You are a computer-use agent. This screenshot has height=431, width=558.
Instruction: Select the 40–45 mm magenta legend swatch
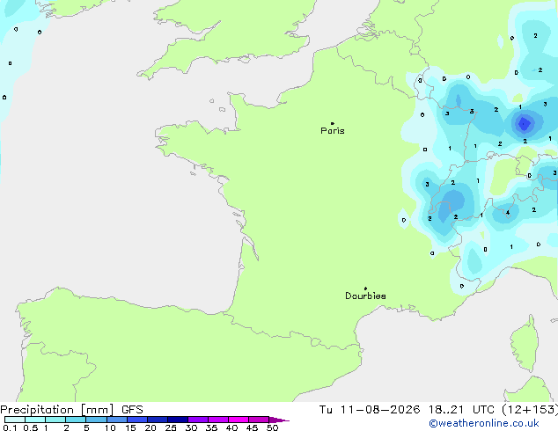tap(239, 420)
